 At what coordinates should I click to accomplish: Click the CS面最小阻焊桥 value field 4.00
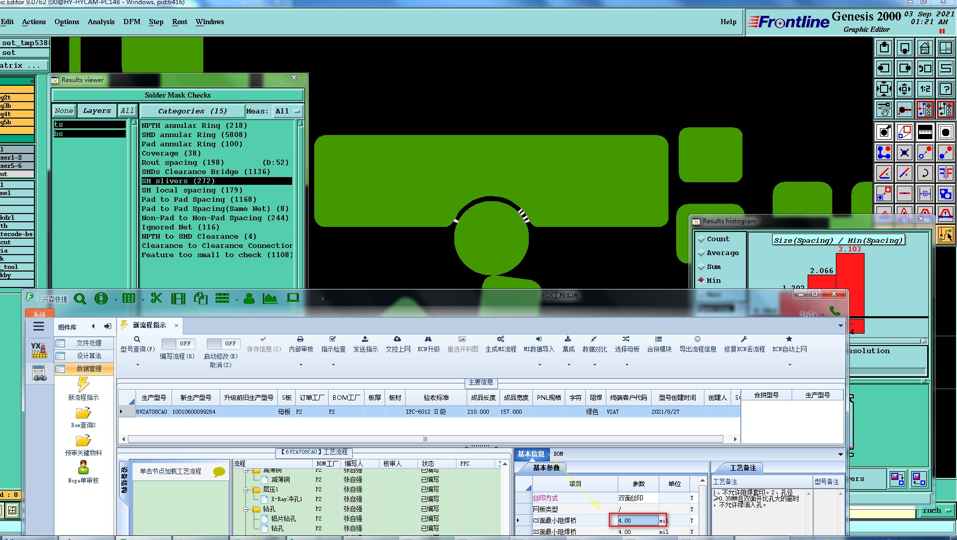click(x=638, y=520)
